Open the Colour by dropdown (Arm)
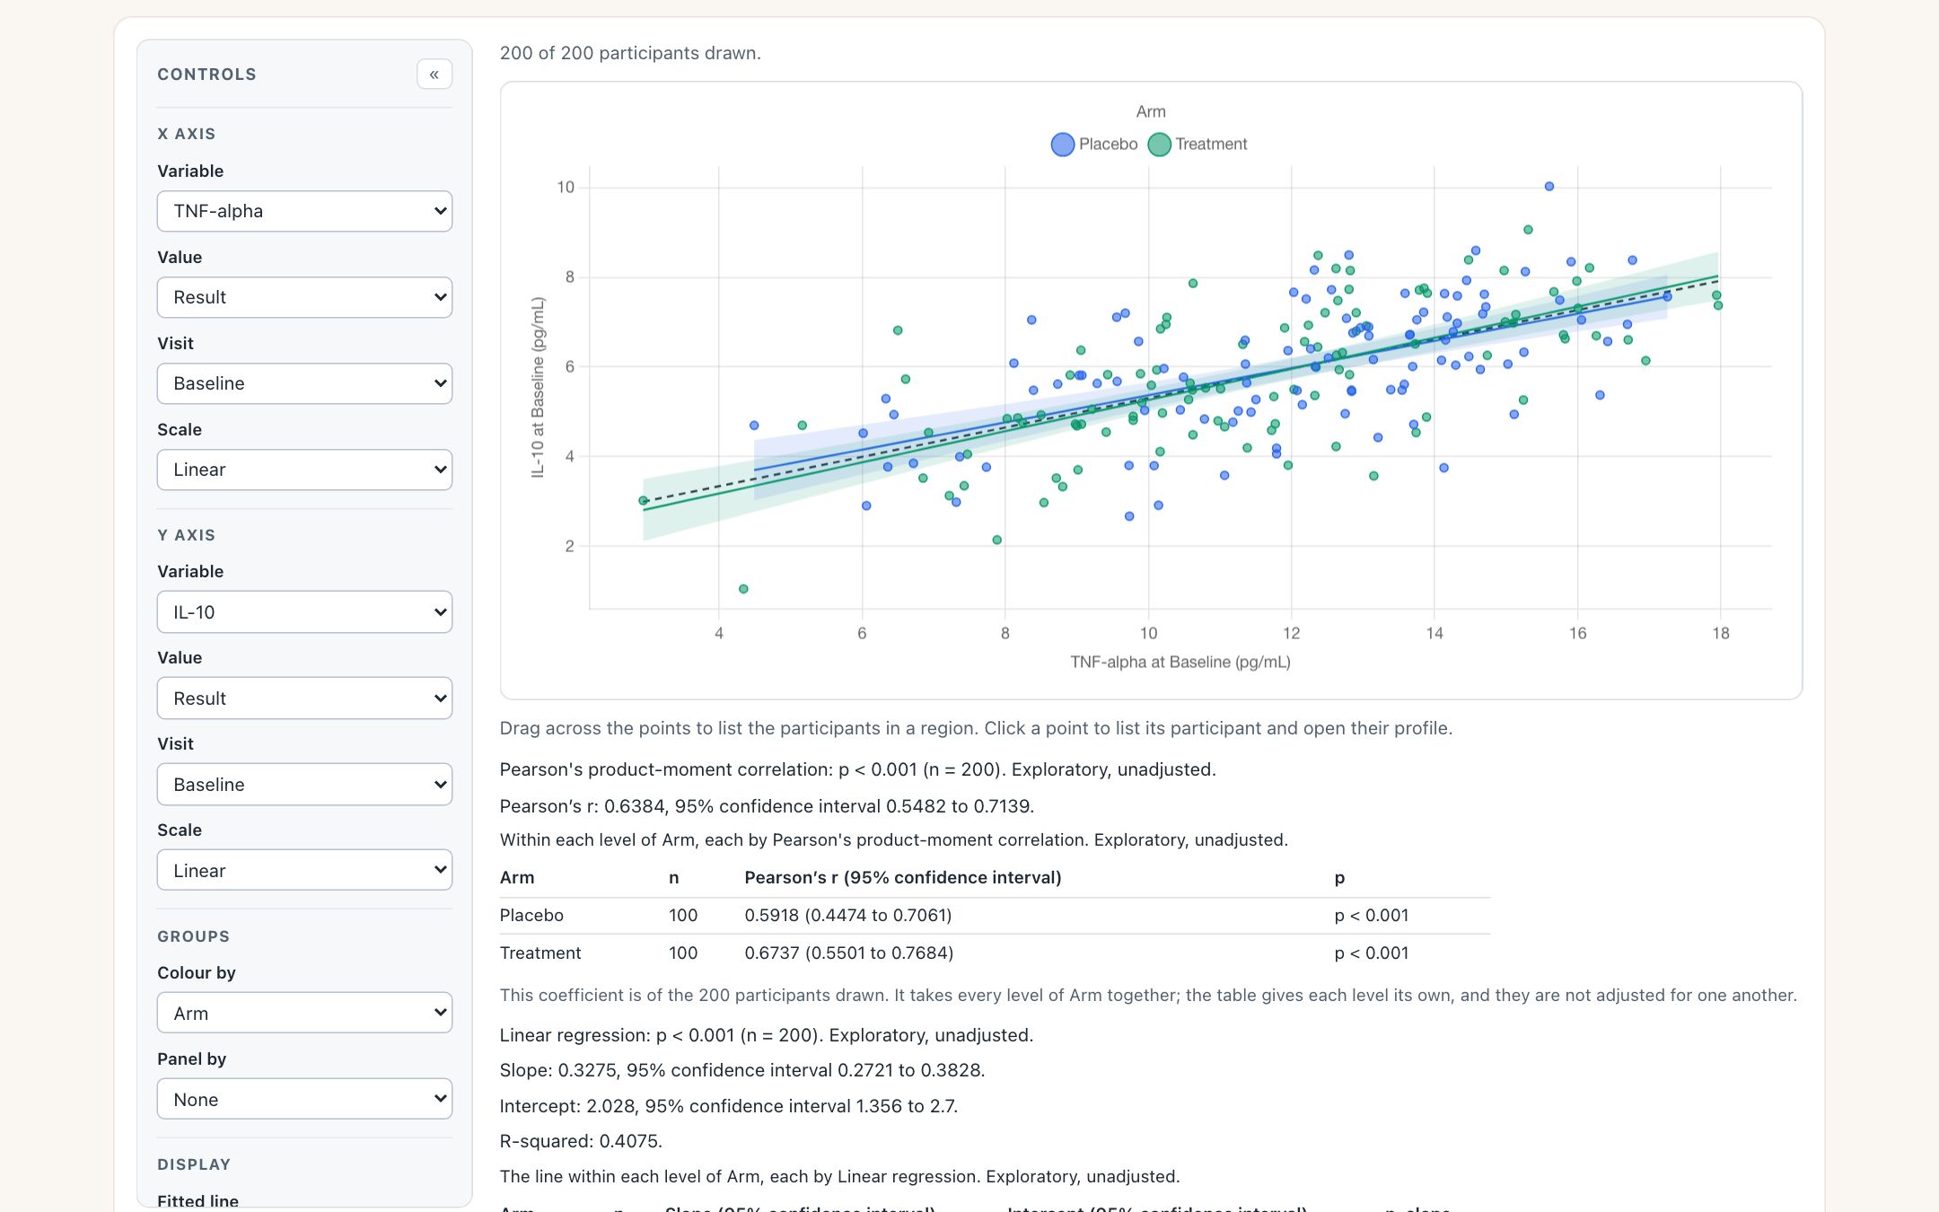 click(x=304, y=1014)
